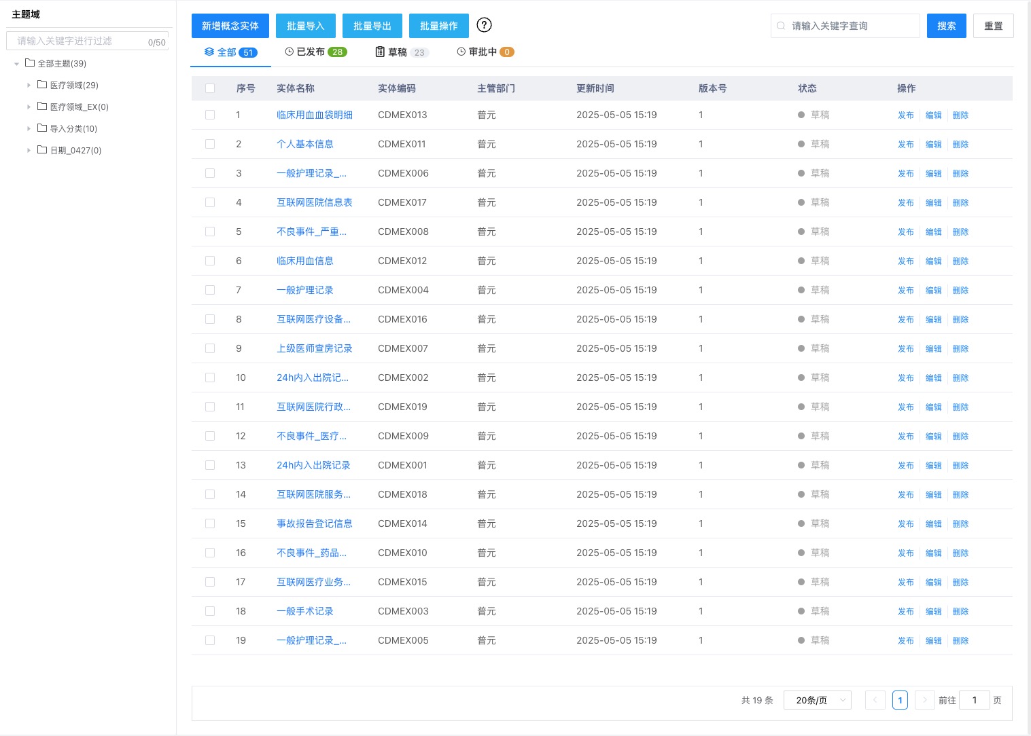Click the layers icon on the 全部 tab
1031x736 pixels.
(209, 52)
